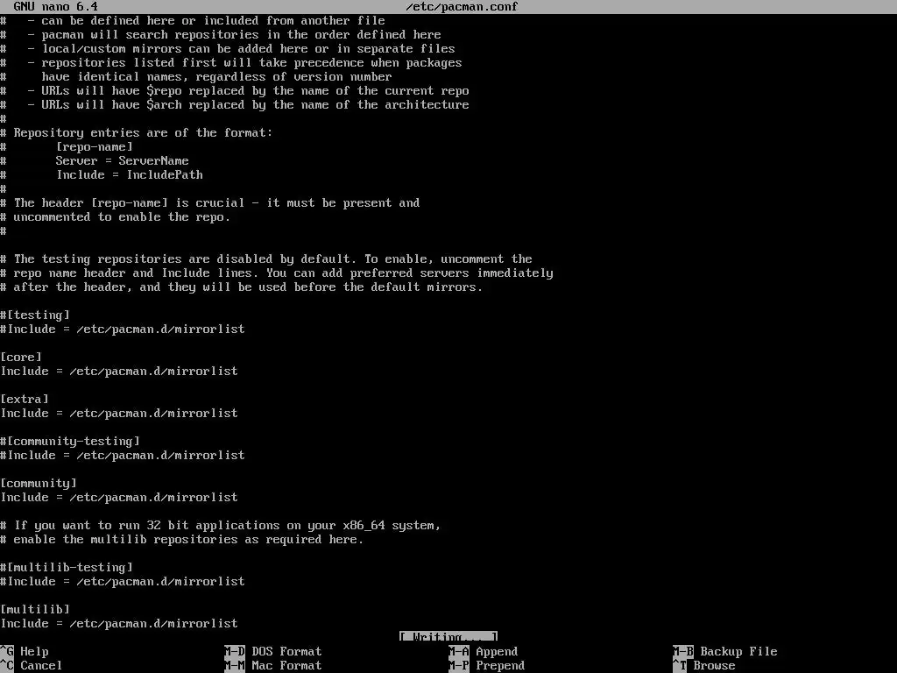Click the Include line under [community]

coord(119,498)
